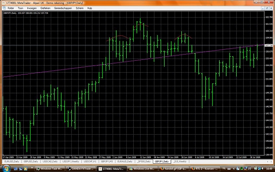Click the GBPJPY,Daily OHLC text in chart corner

coord(26,13)
